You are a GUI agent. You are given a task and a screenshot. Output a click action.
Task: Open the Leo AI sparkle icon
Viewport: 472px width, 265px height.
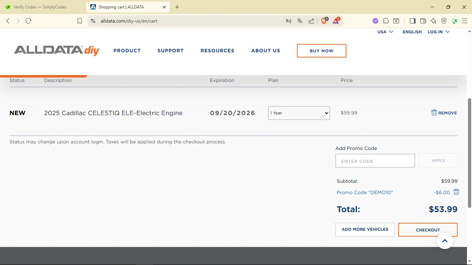click(433, 21)
